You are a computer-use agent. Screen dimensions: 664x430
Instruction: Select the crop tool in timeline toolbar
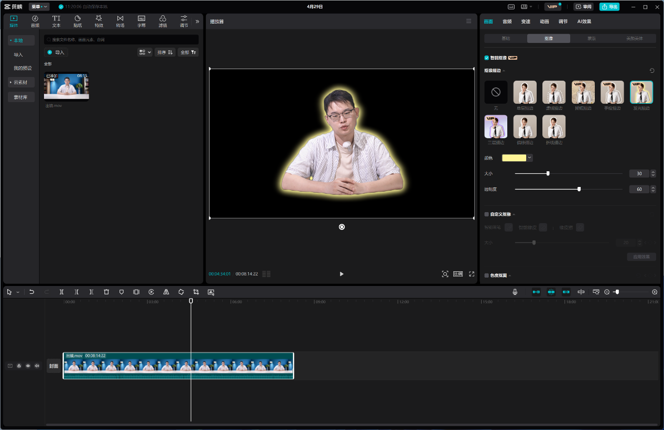(196, 292)
